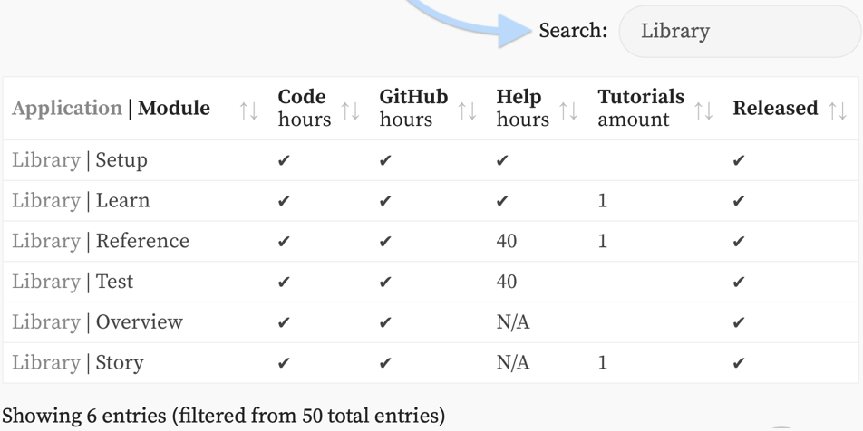Image resolution: width=863 pixels, height=431 pixels.
Task: Click the Tutorials amount column header
Action: pyautogui.click(x=640, y=108)
